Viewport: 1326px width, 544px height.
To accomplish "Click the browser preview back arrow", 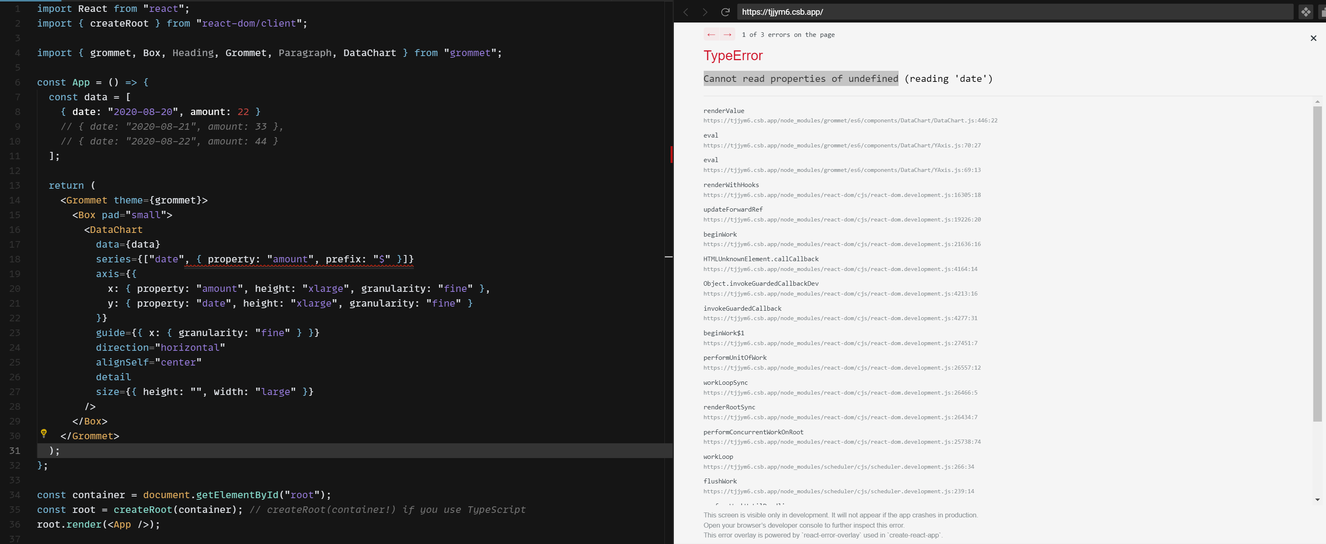I will (686, 12).
